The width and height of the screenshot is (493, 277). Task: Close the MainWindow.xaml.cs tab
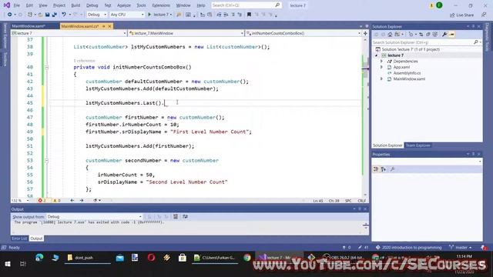coord(109,26)
